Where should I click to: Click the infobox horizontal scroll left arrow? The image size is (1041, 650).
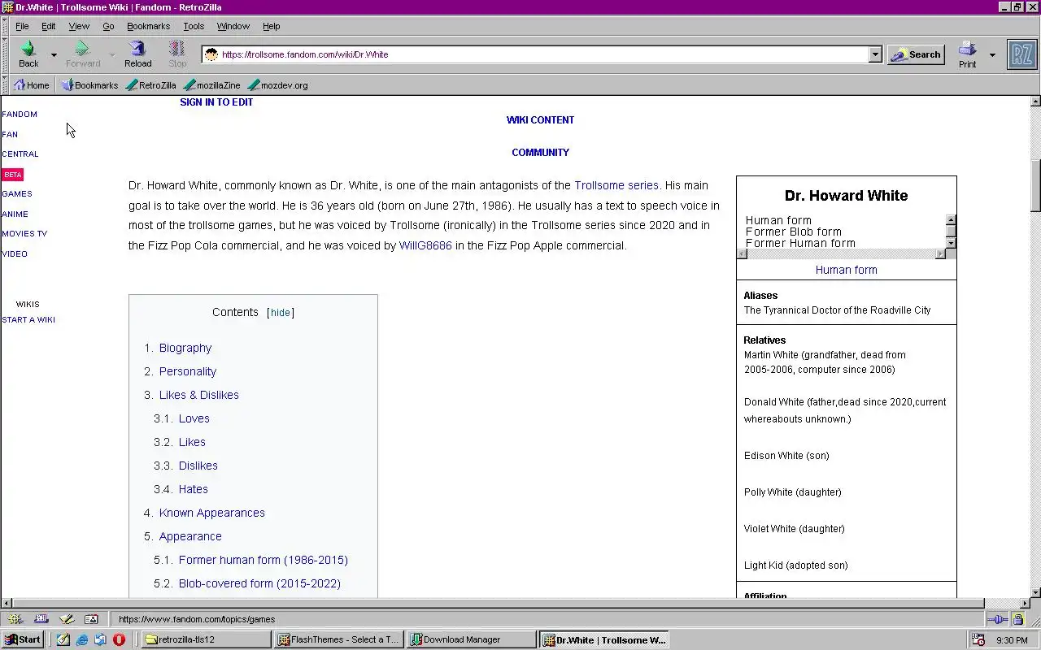[742, 254]
